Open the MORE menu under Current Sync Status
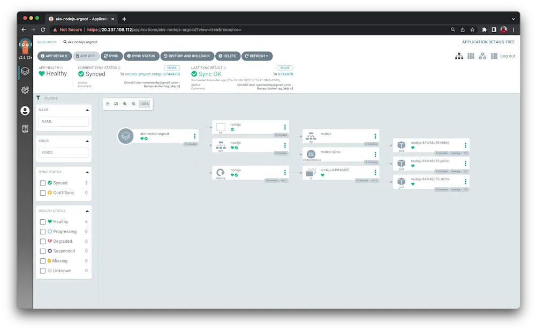Viewport: 537px width, 331px height. pos(171,68)
